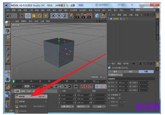The width and height of the screenshot is (165, 115).
Task: Click the stepper on 尺寸.X 200 cm field
Action: pyautogui.click(x=128, y=83)
